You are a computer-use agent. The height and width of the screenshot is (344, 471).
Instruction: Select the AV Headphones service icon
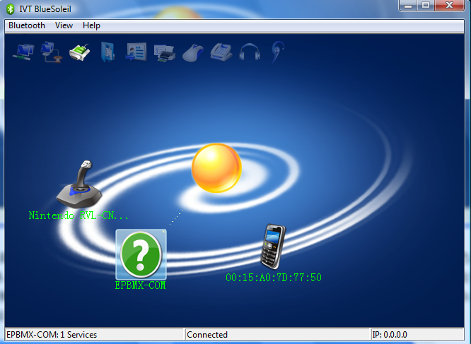[250, 52]
